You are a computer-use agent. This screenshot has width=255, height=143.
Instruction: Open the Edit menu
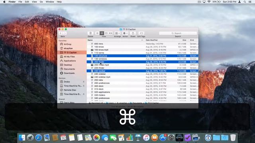coord(27,2)
